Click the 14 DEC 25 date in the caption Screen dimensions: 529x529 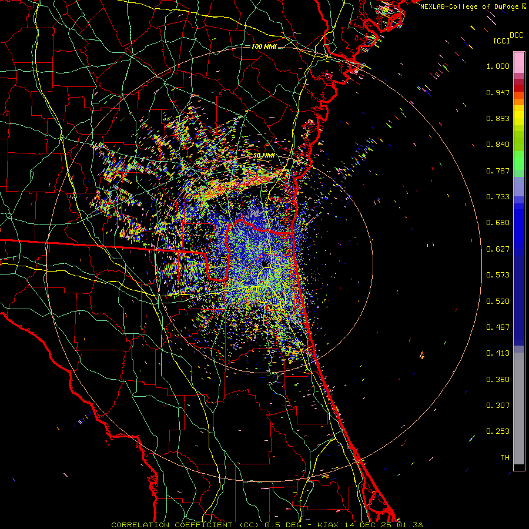(x=369, y=525)
